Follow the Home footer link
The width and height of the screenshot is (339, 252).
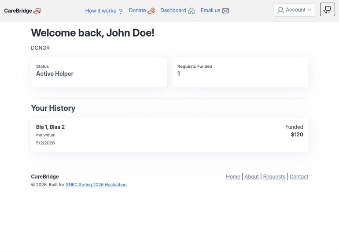[x=233, y=177]
